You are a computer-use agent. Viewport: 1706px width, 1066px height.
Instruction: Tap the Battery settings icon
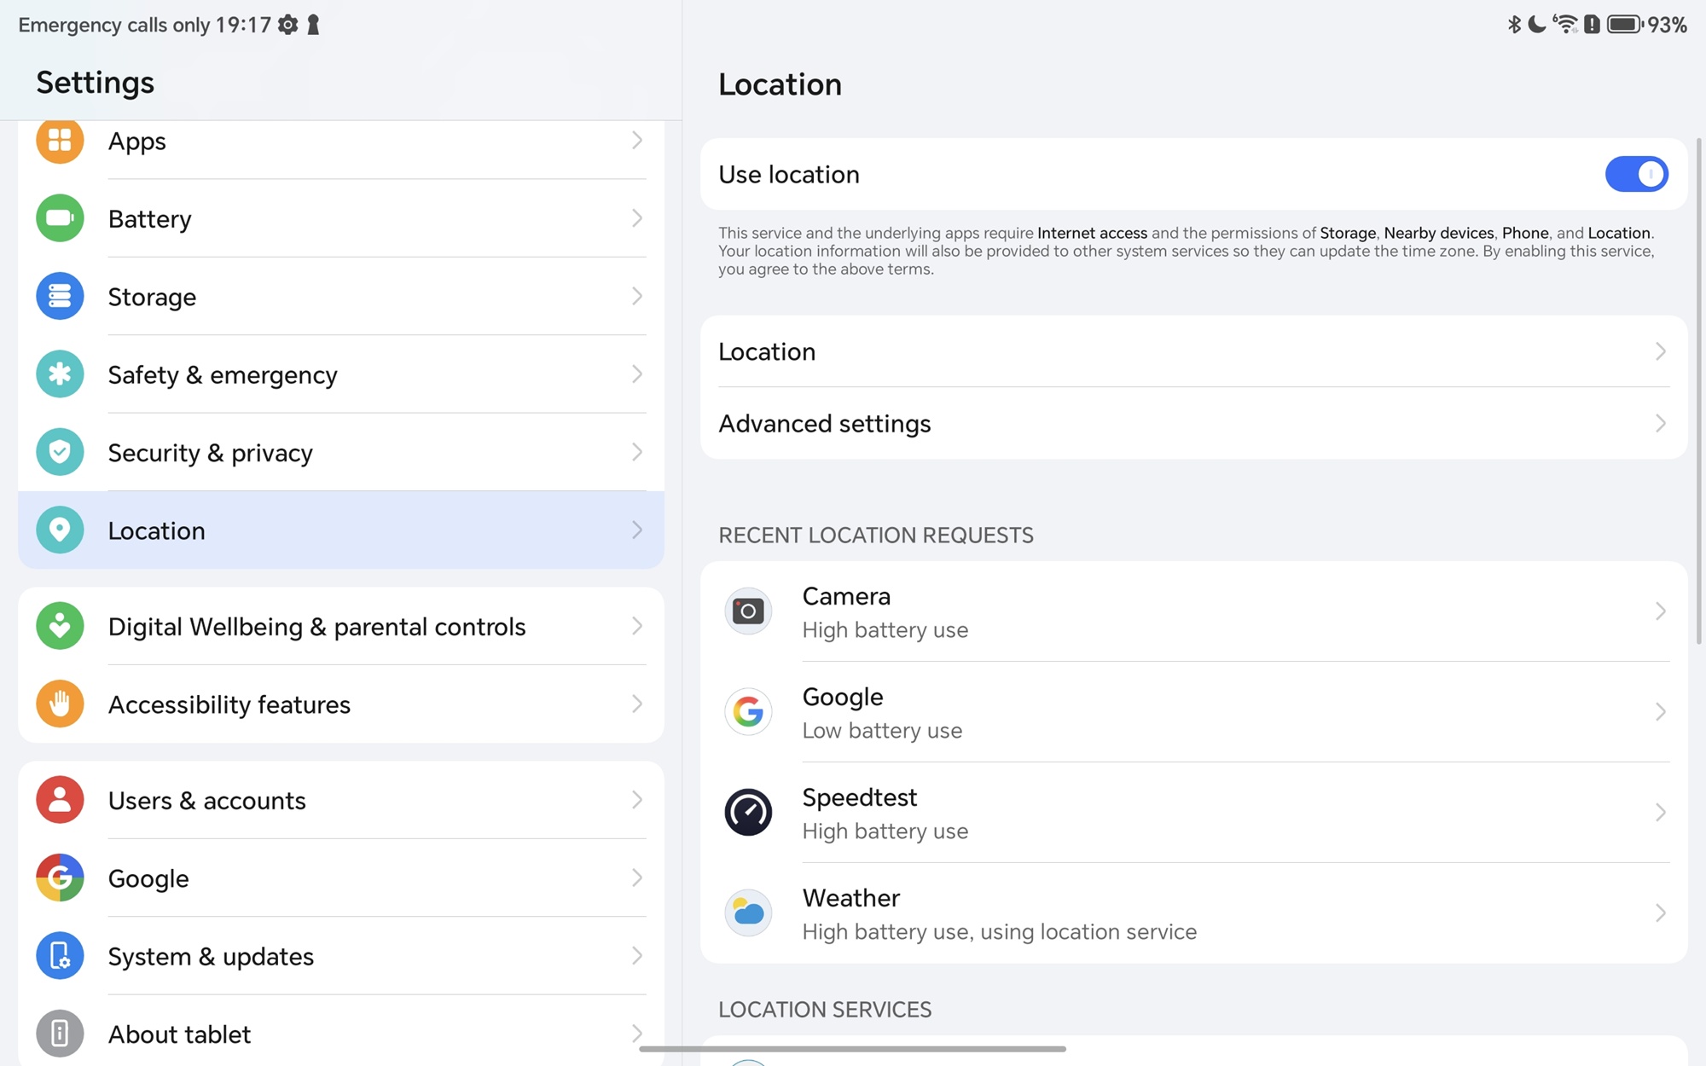coord(60,218)
